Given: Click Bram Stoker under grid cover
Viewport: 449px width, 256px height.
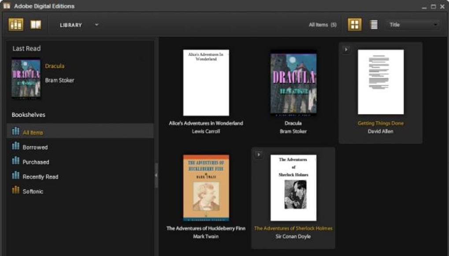Looking at the screenshot, I should click(x=293, y=131).
